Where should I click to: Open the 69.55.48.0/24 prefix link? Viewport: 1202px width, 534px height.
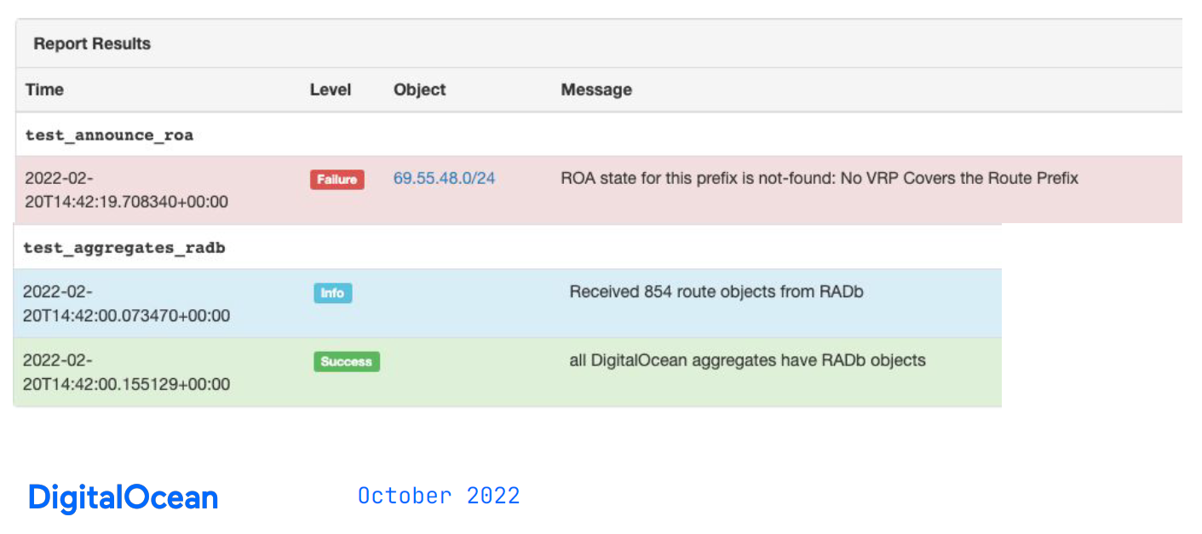coord(444,178)
